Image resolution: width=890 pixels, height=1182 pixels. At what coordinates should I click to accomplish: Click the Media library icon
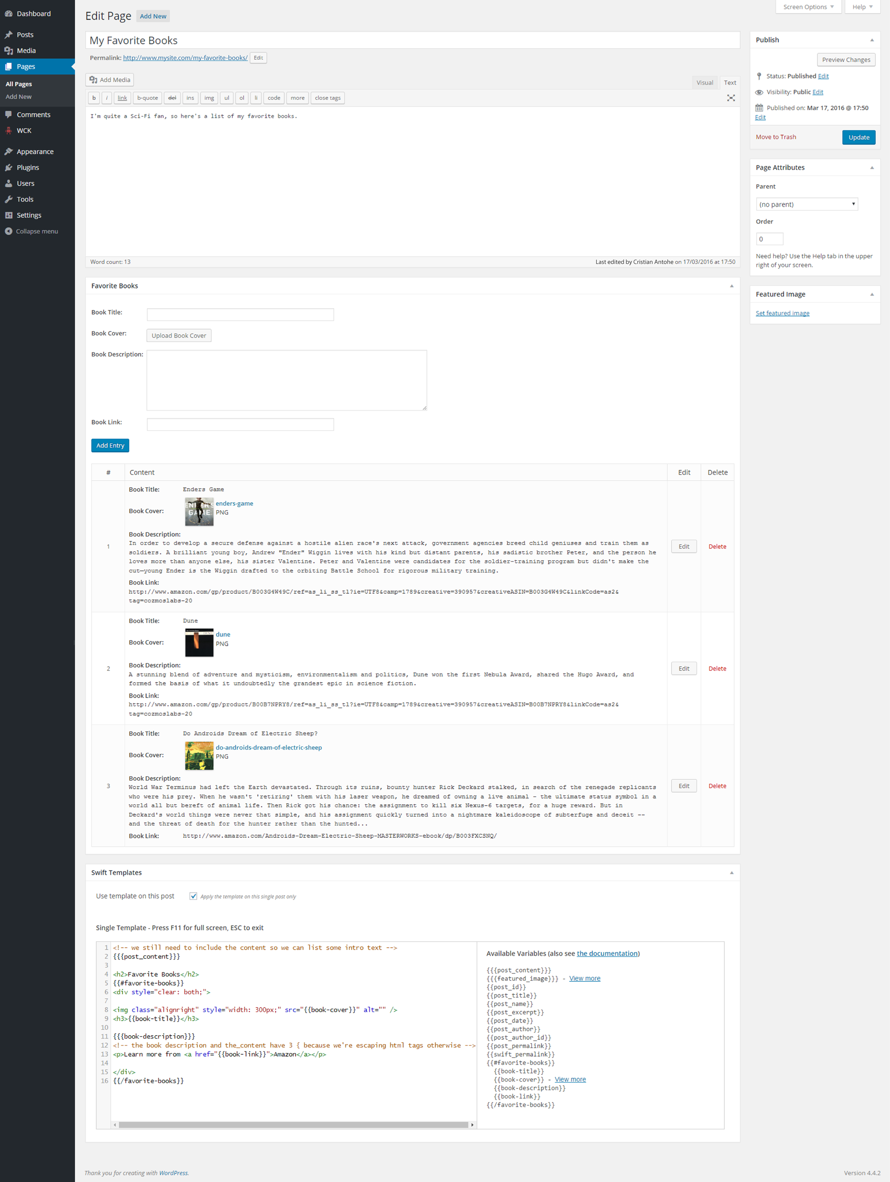click(8, 51)
